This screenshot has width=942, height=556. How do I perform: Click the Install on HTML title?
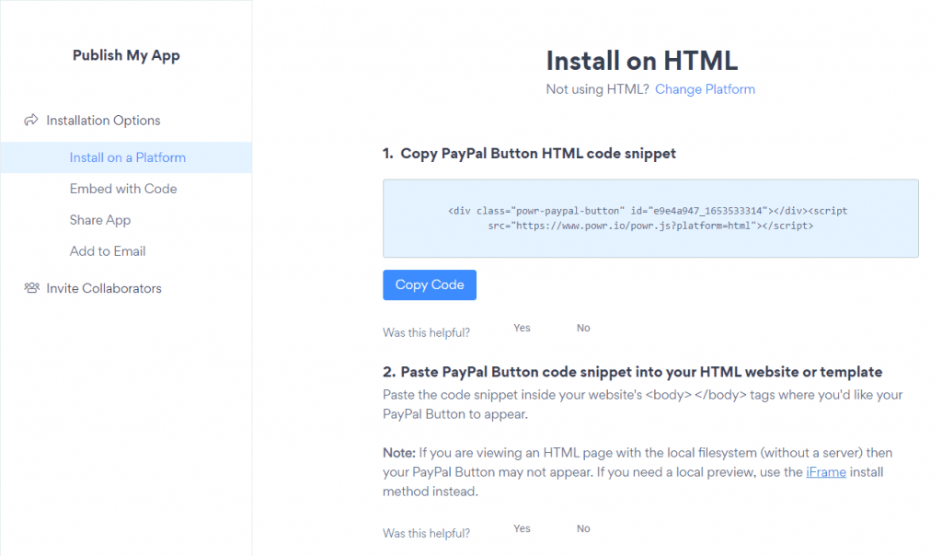click(x=641, y=61)
